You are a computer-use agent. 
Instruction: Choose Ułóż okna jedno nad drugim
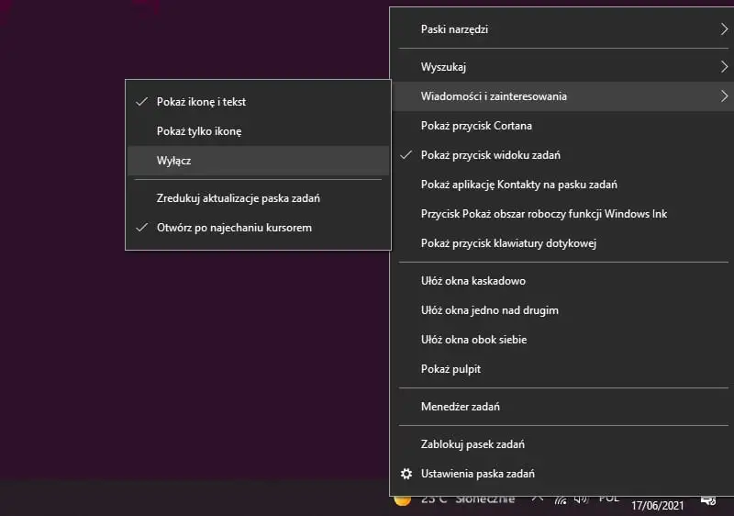click(x=562, y=310)
